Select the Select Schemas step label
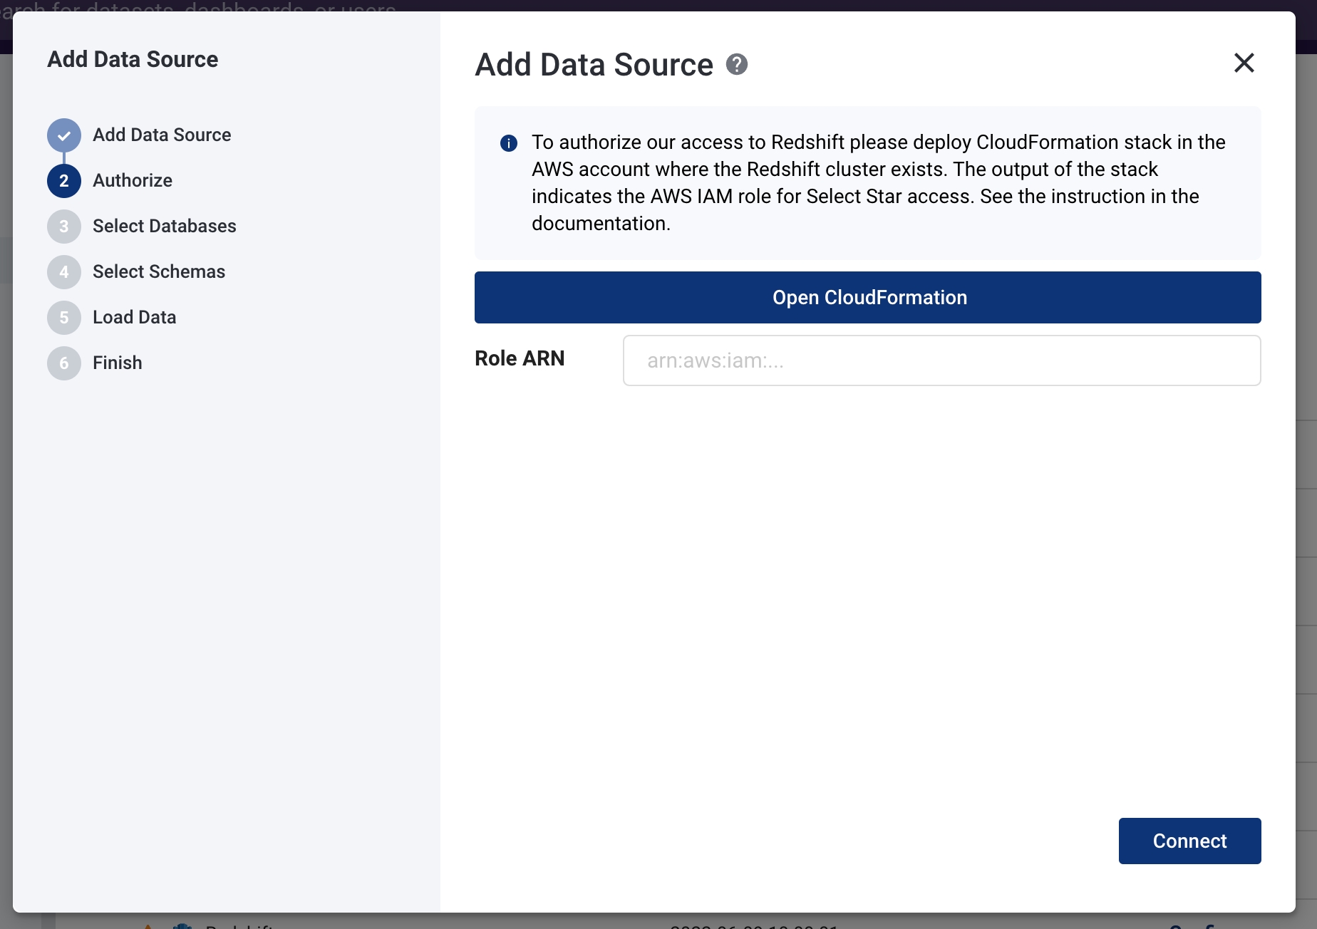 coord(159,271)
